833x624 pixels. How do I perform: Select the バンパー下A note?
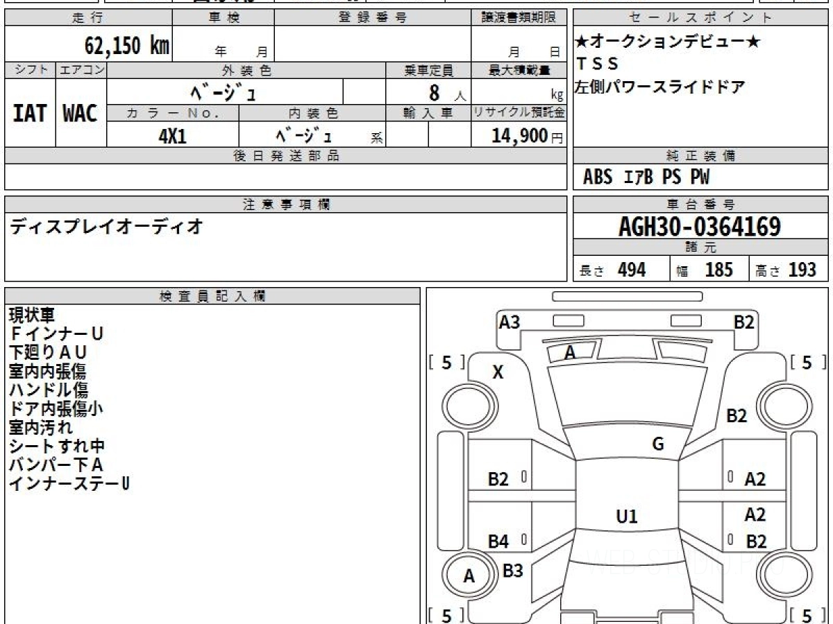tap(56, 465)
